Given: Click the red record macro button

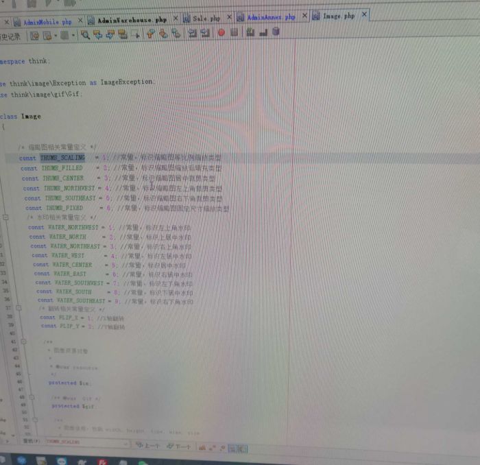Looking at the screenshot, I should [x=221, y=32].
